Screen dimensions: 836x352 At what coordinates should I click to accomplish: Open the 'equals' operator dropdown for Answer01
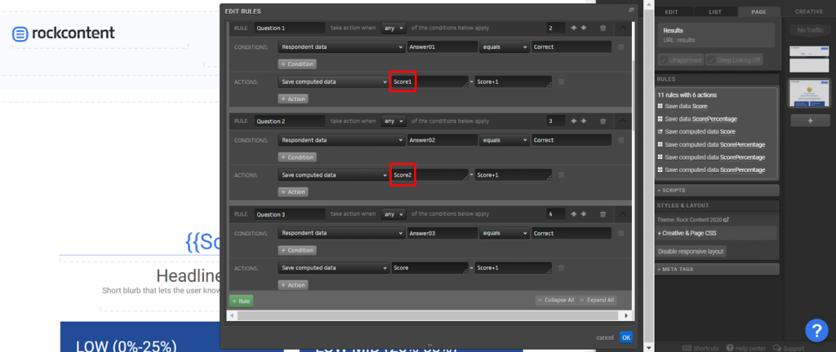pyautogui.click(x=504, y=47)
